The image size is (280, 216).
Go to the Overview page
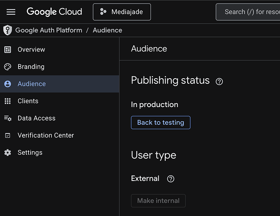[x=31, y=50]
